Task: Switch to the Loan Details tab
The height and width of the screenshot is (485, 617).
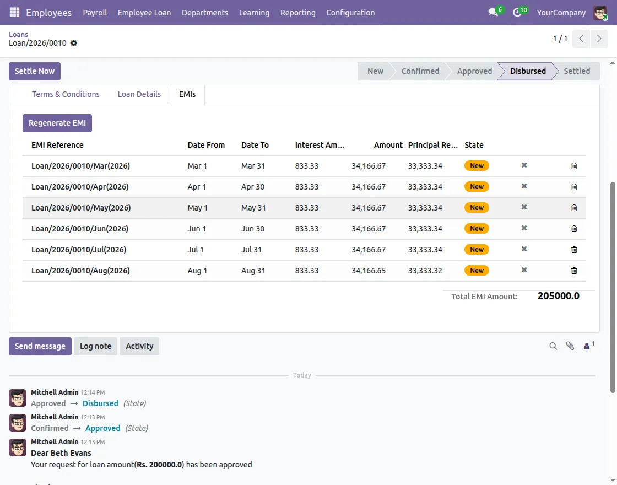Action: pos(139,94)
